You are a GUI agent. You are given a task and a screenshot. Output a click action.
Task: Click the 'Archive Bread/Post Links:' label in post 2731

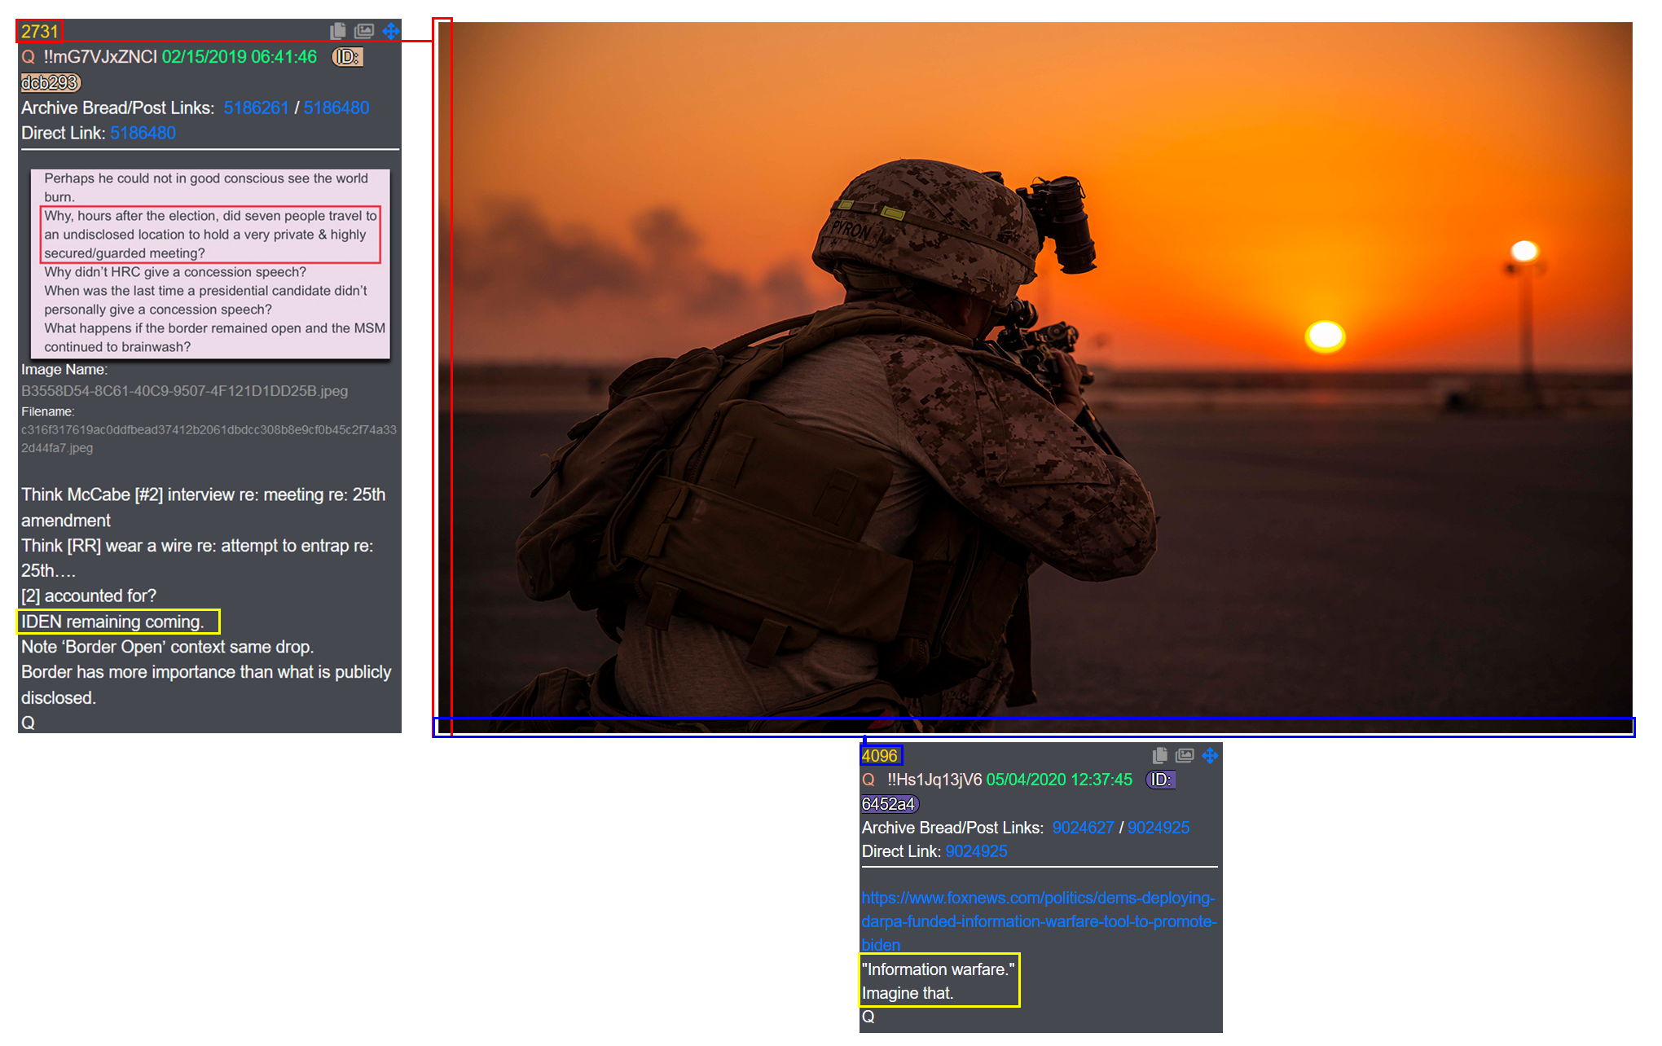click(118, 108)
